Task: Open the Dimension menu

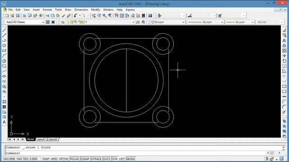Action: pyautogui.click(x=81, y=10)
